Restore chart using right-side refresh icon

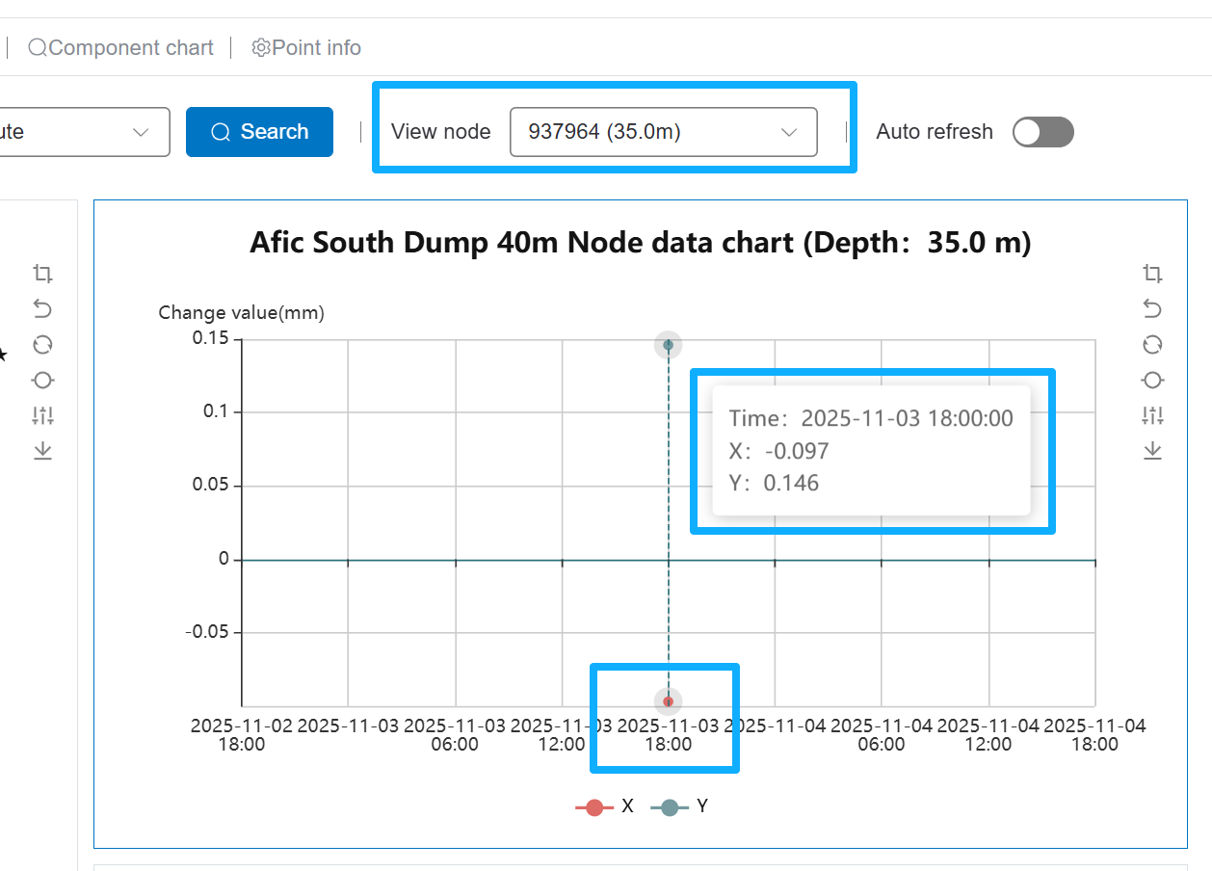coord(1152,344)
